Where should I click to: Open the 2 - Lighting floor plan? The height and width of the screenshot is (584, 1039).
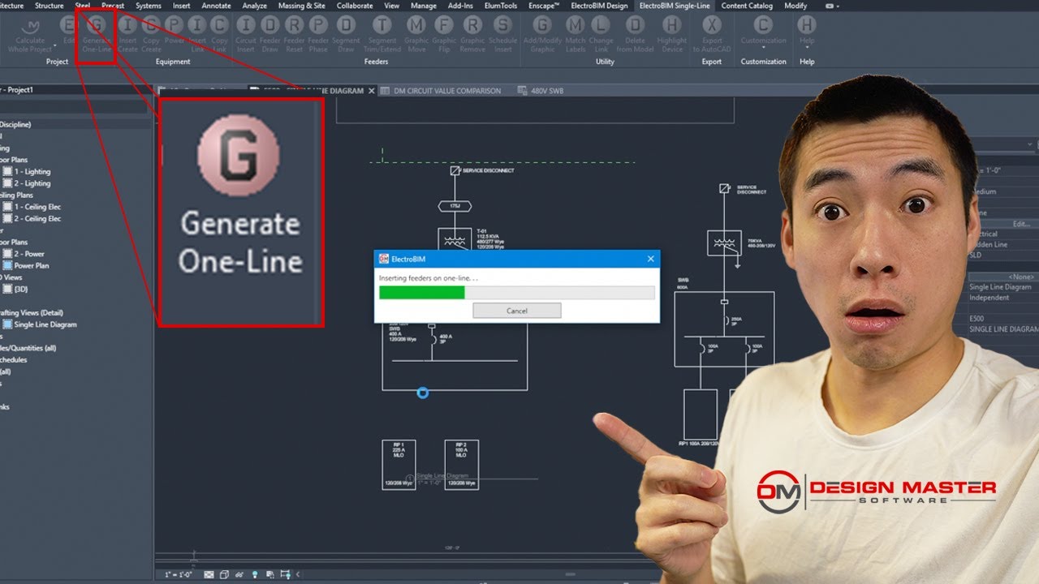(32, 183)
